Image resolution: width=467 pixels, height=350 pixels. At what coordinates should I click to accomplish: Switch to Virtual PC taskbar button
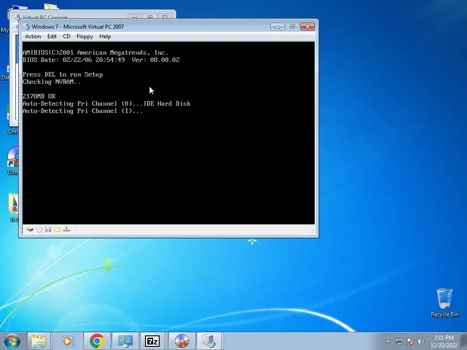coord(208,341)
